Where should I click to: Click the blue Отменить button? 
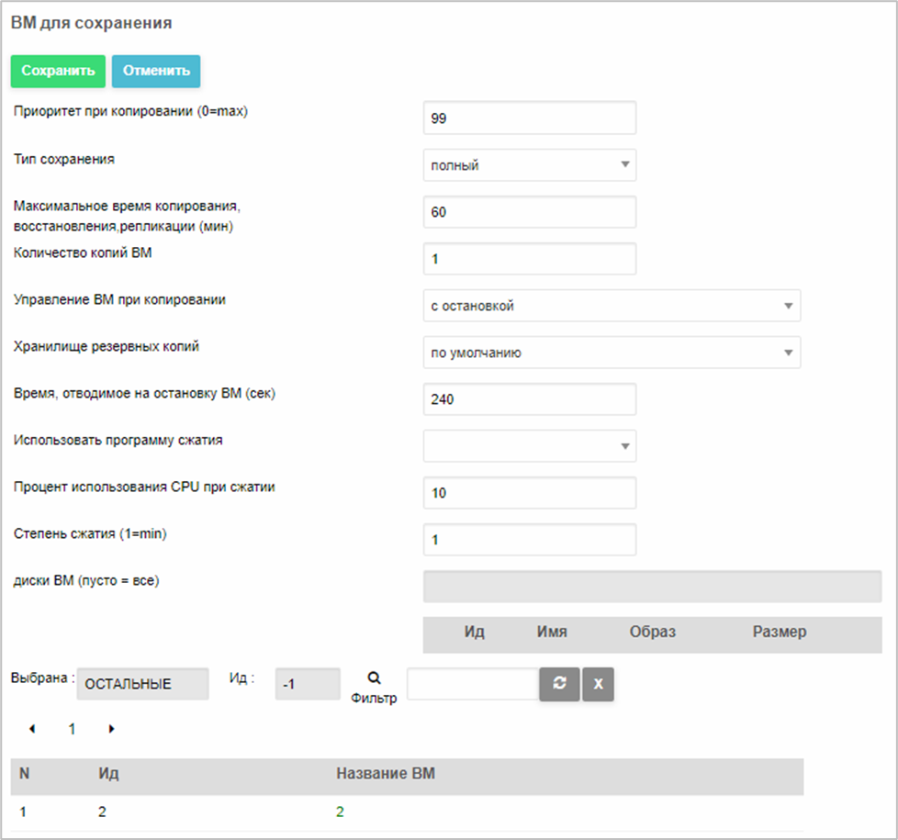[156, 71]
